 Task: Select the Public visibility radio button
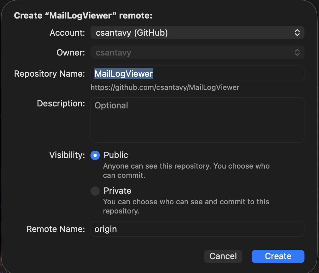point(95,155)
